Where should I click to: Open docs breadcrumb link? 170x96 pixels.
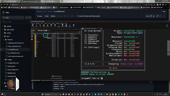click(45, 11)
